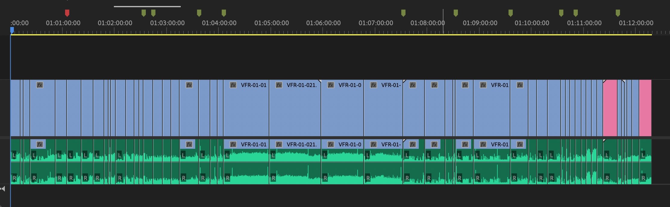Select green marker between 01:08:00:00 and 01:09:00:00
The width and height of the screenshot is (670, 207).
coord(456,13)
